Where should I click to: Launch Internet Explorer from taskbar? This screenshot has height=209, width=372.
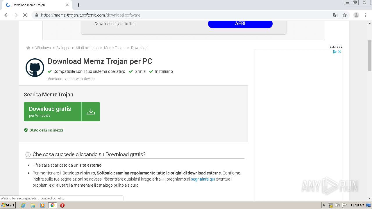[x=23, y=205]
